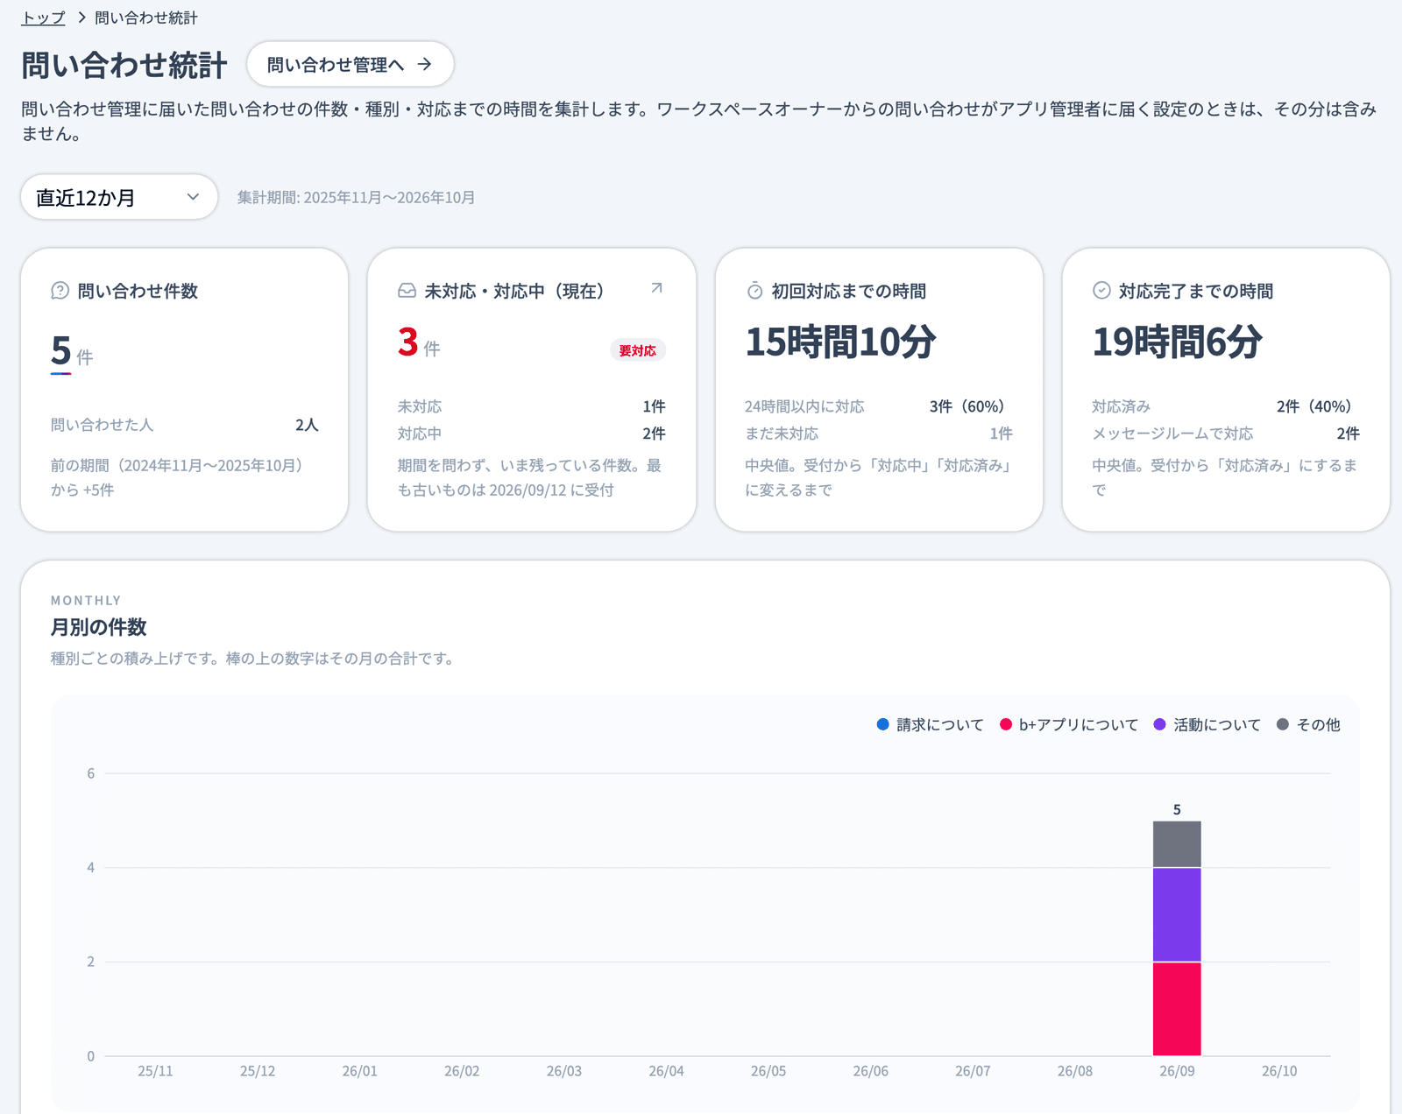Click the inbox icon beside 未対応・対応中

[x=407, y=291]
